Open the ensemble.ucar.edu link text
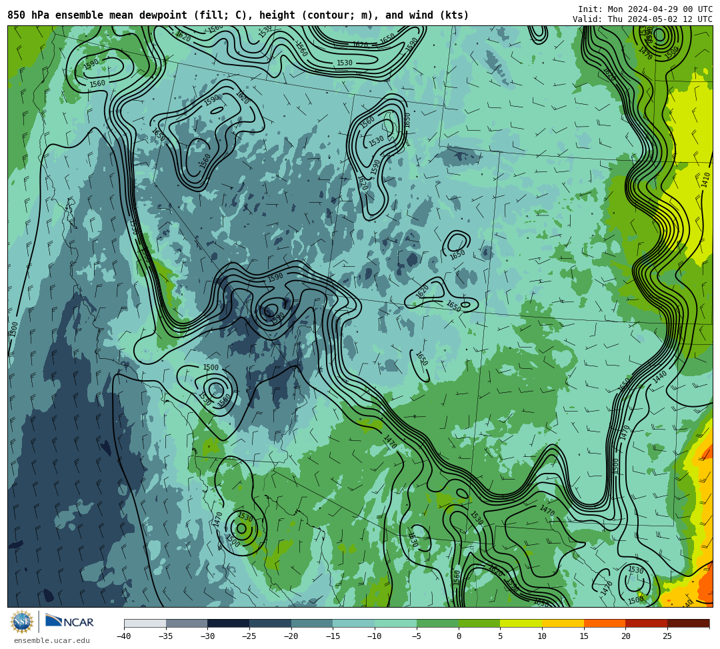This screenshot has width=720, height=649. coord(52,640)
